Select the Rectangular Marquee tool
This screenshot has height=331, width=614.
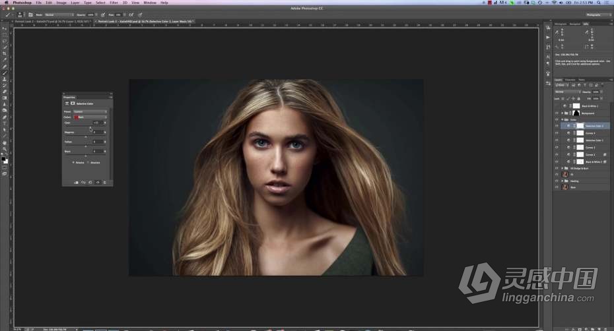[5, 34]
